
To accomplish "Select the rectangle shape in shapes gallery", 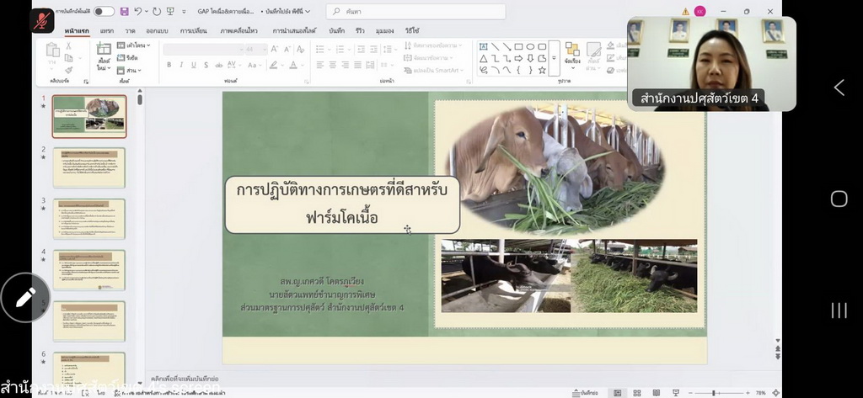I will click(x=519, y=47).
